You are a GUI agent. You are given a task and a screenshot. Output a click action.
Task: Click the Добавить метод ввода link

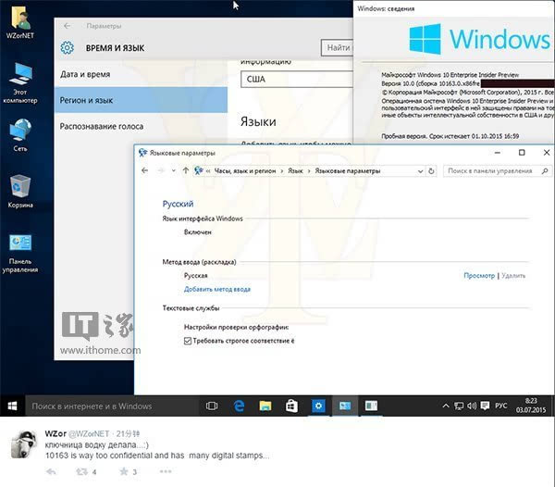pyautogui.click(x=216, y=289)
